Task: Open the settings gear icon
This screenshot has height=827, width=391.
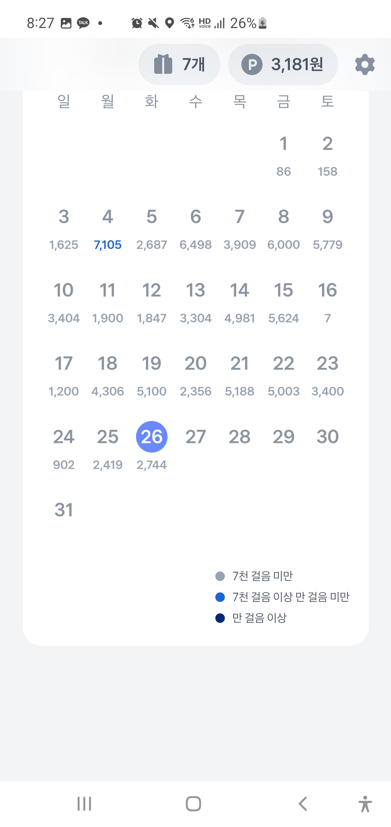Action: (x=365, y=64)
